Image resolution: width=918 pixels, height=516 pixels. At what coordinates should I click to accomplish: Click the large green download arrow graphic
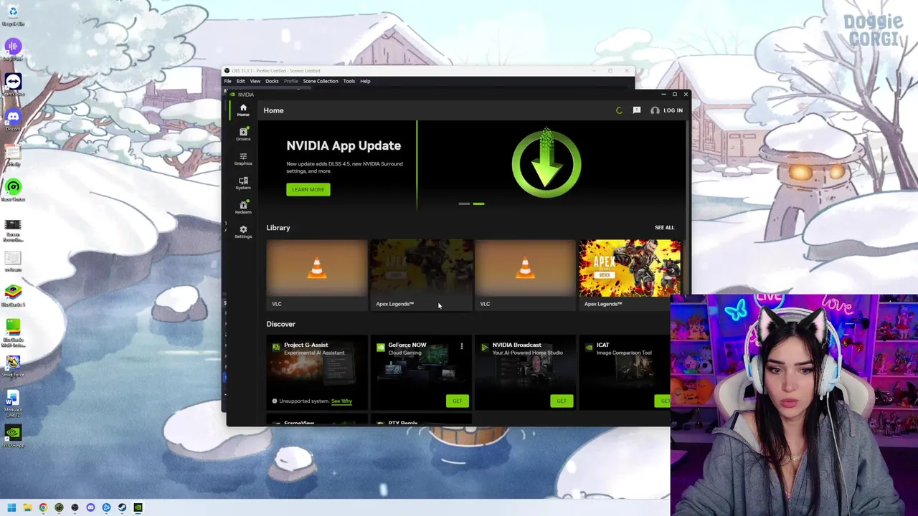[546, 163]
